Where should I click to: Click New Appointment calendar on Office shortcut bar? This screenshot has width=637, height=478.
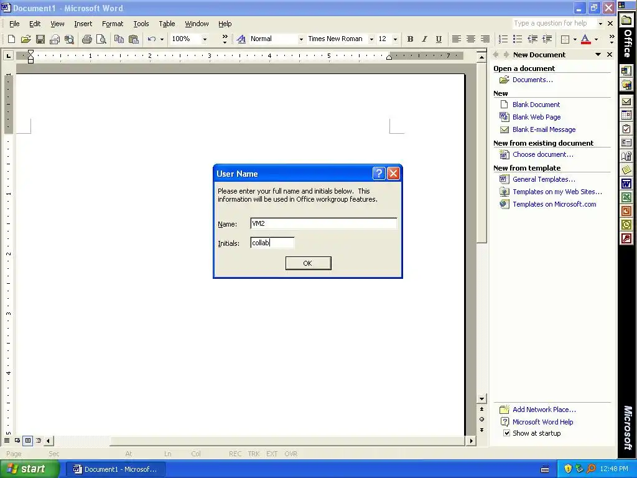(626, 115)
